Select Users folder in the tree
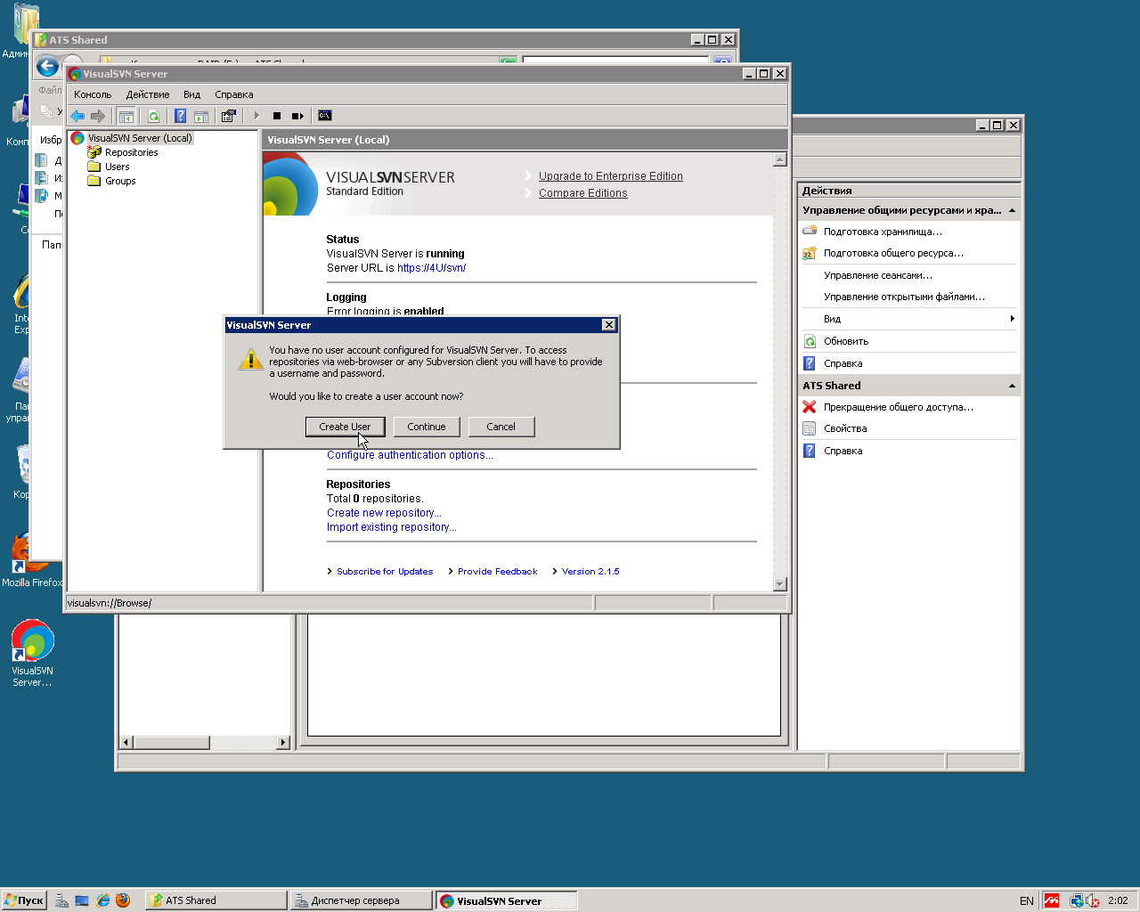The image size is (1140, 912). [117, 167]
